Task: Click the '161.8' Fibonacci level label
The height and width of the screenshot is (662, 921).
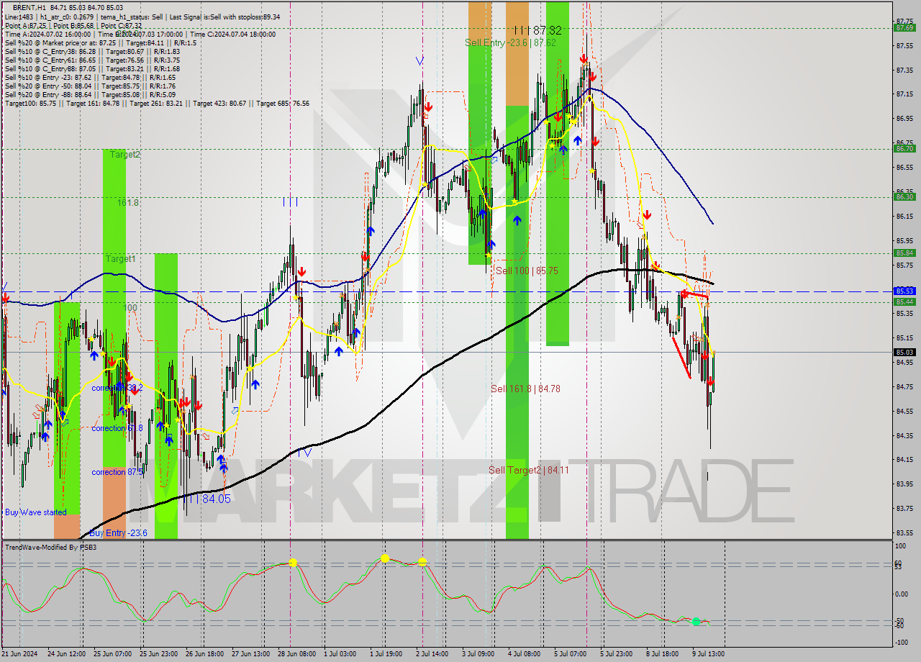Action: (128, 203)
